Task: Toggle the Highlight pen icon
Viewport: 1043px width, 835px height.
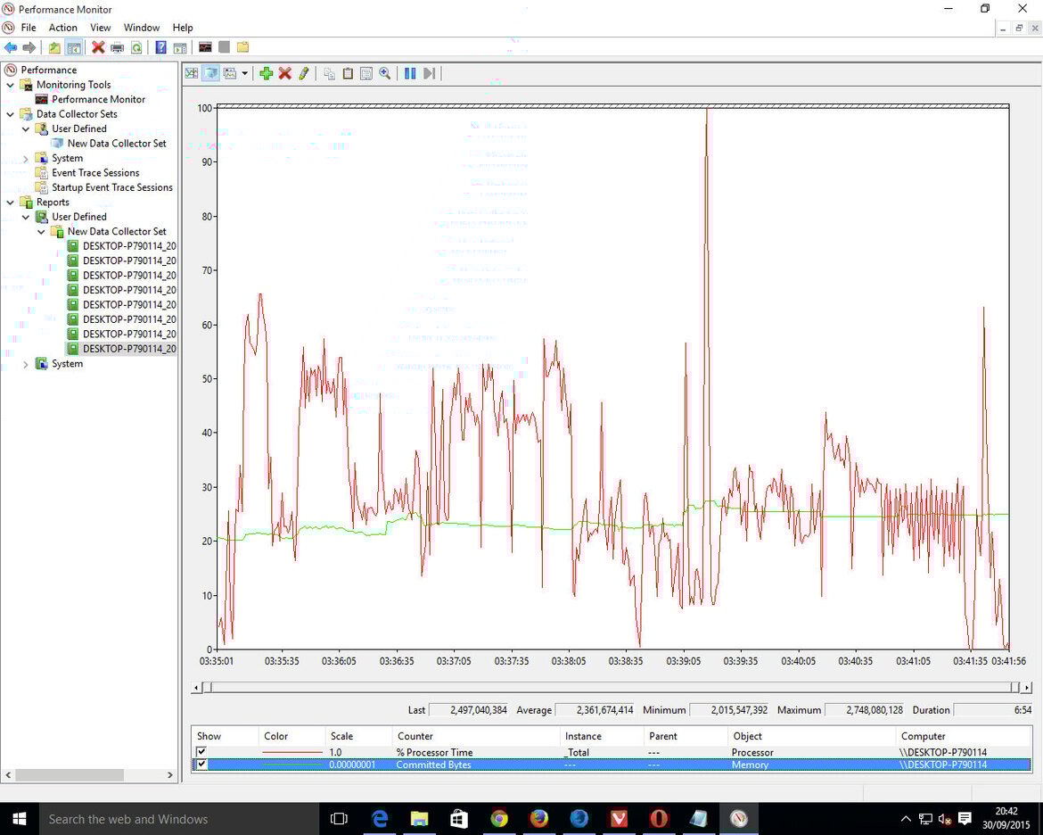Action: (304, 73)
